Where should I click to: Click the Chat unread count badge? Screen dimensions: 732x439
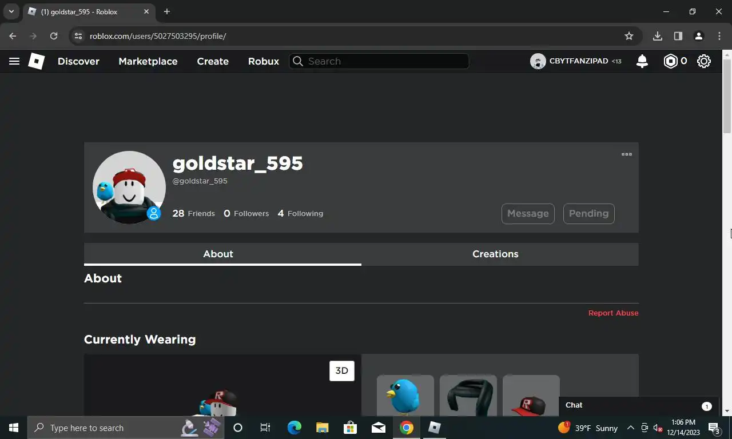coord(706,406)
